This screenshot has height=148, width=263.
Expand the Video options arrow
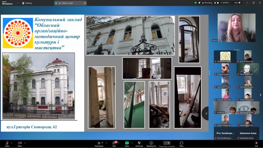click(x=24, y=143)
